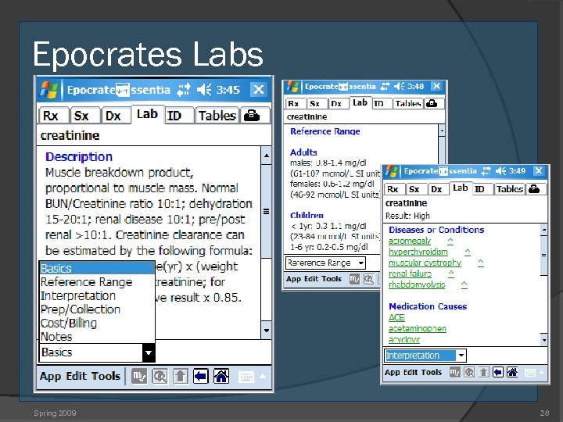Open muscular dystrophy link

(425, 263)
